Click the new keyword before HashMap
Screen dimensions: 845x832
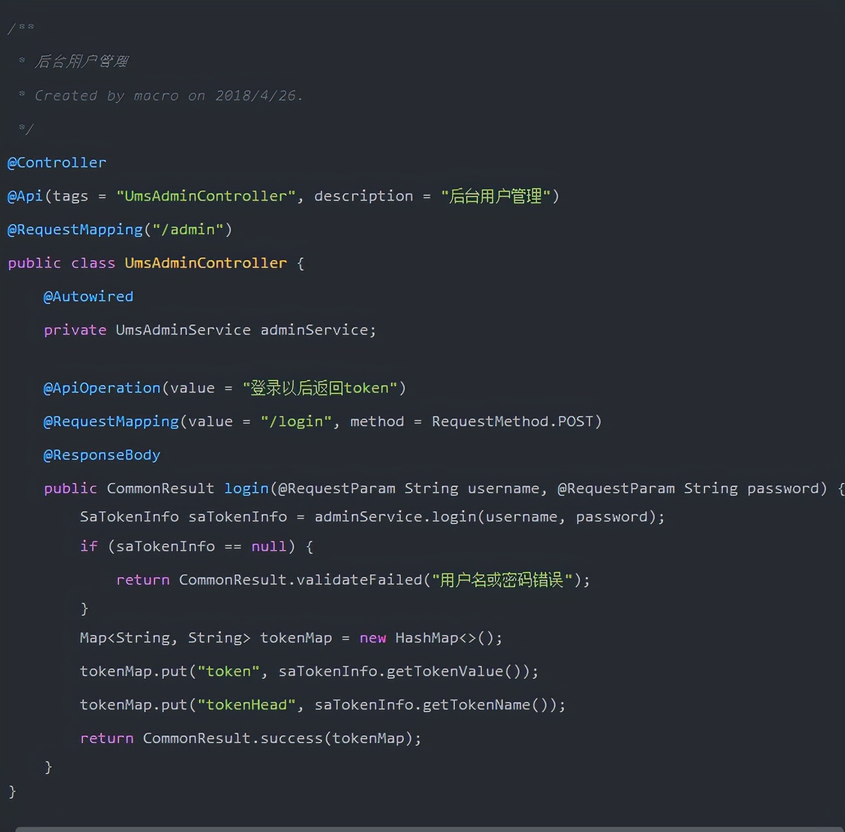[372, 638]
